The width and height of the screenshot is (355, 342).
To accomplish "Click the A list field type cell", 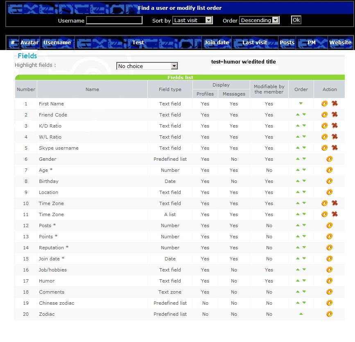I will pos(170,214).
